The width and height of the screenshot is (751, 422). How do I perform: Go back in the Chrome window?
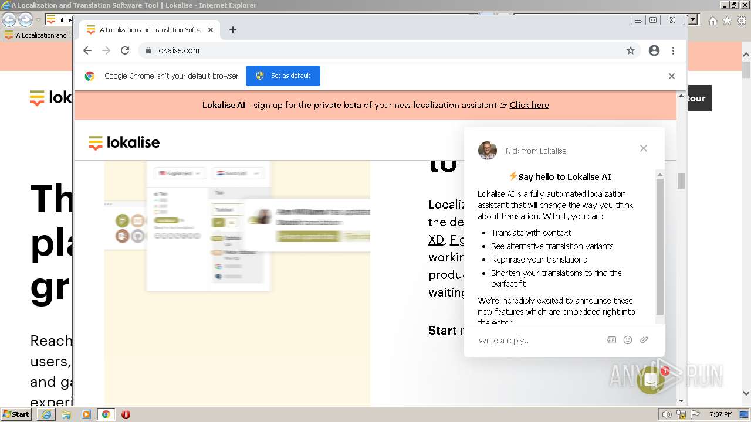pyautogui.click(x=87, y=50)
